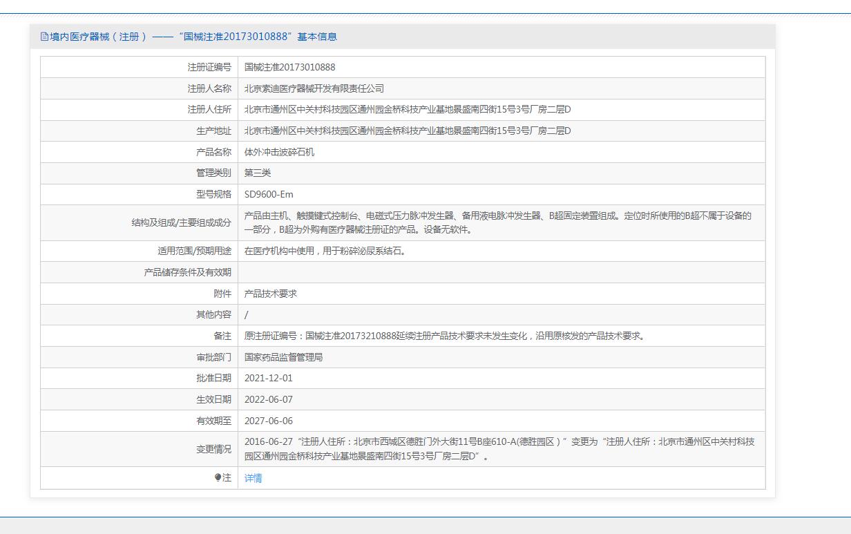Click the bulb icon beside 注 label

pos(218,477)
